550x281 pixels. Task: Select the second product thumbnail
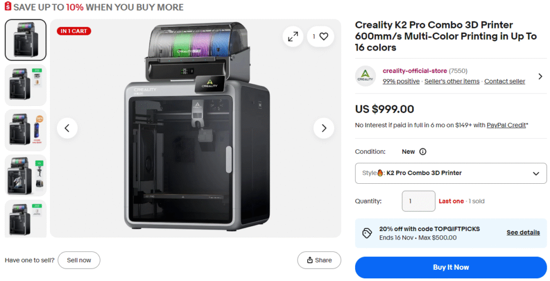(x=25, y=85)
